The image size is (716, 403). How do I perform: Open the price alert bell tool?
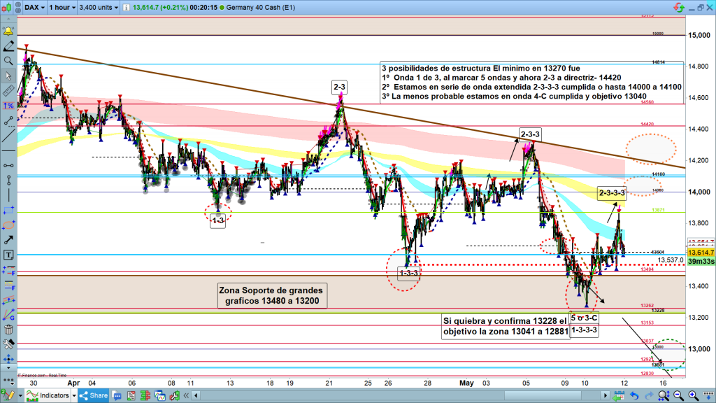[x=8, y=32]
